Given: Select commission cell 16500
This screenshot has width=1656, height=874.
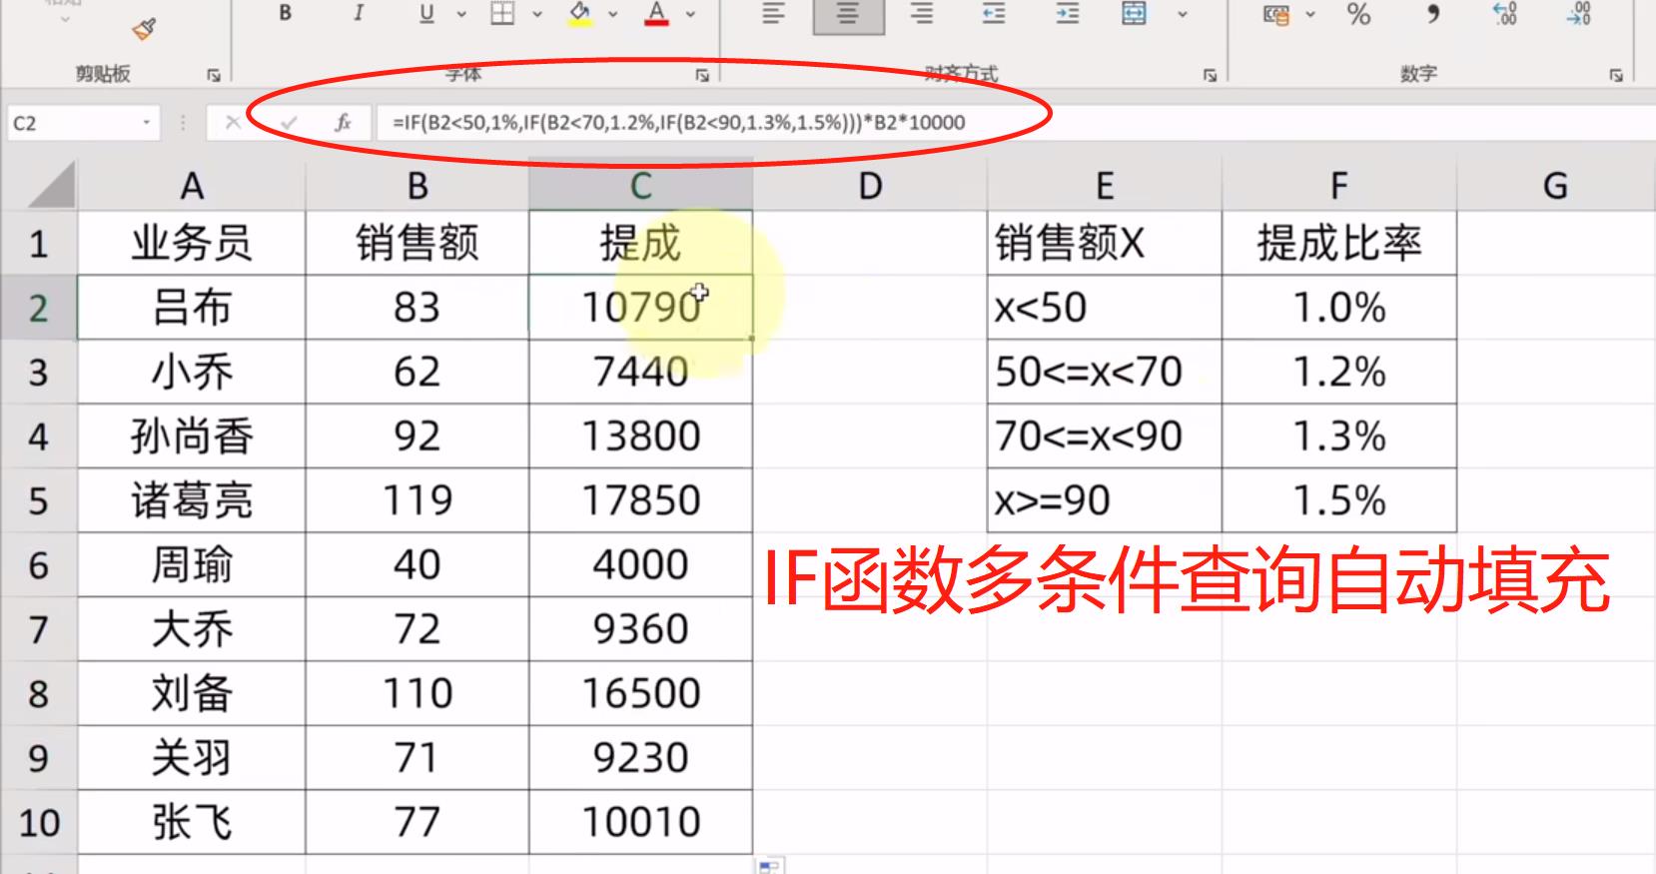Looking at the screenshot, I should 641,693.
